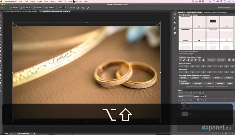Screen dimensions: 235x135
Task: Click the layer Opacity value field
Action: [x=202, y=96]
